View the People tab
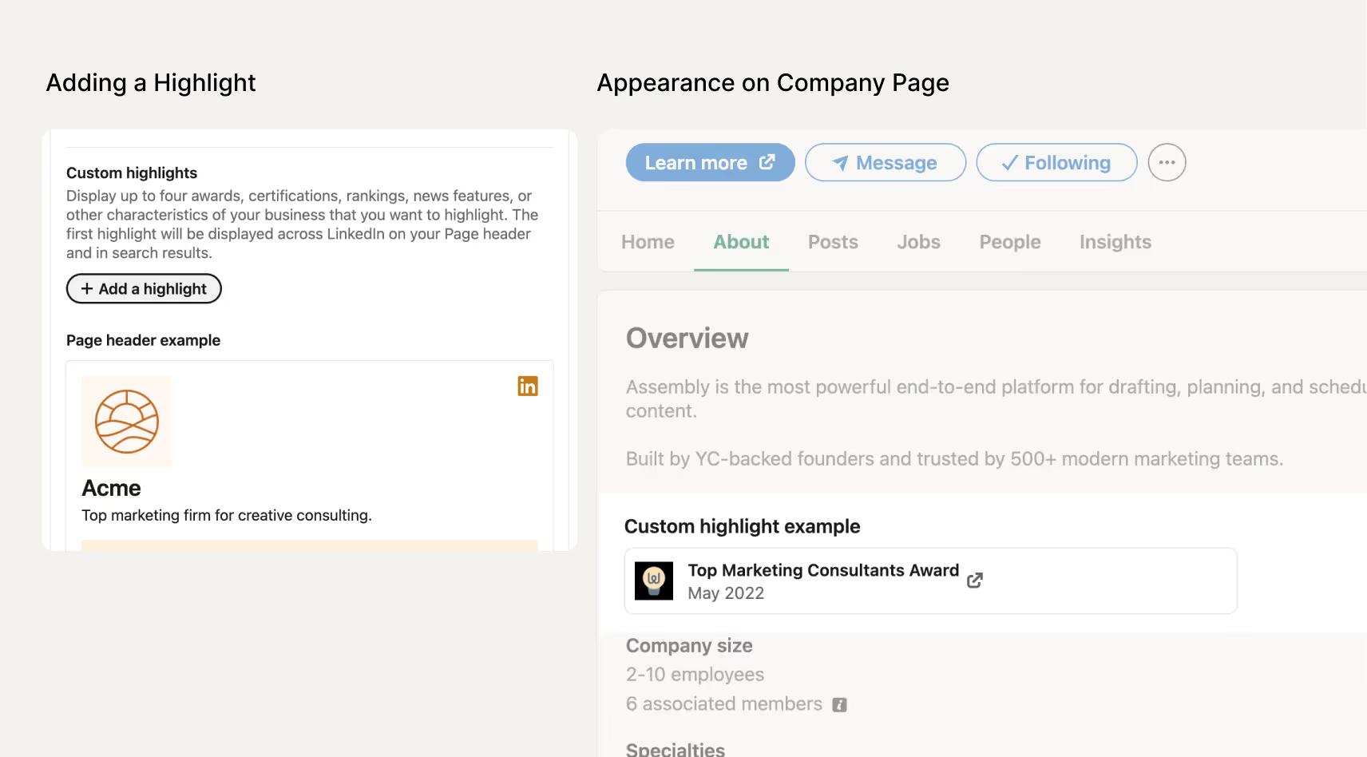 (1010, 242)
